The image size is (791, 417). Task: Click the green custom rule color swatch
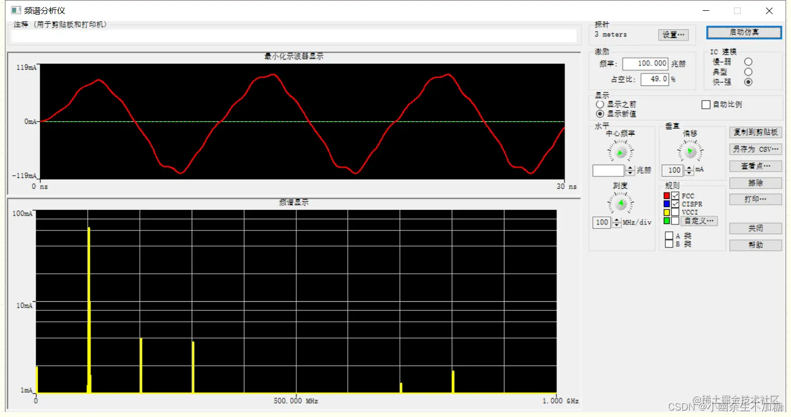tap(667, 221)
